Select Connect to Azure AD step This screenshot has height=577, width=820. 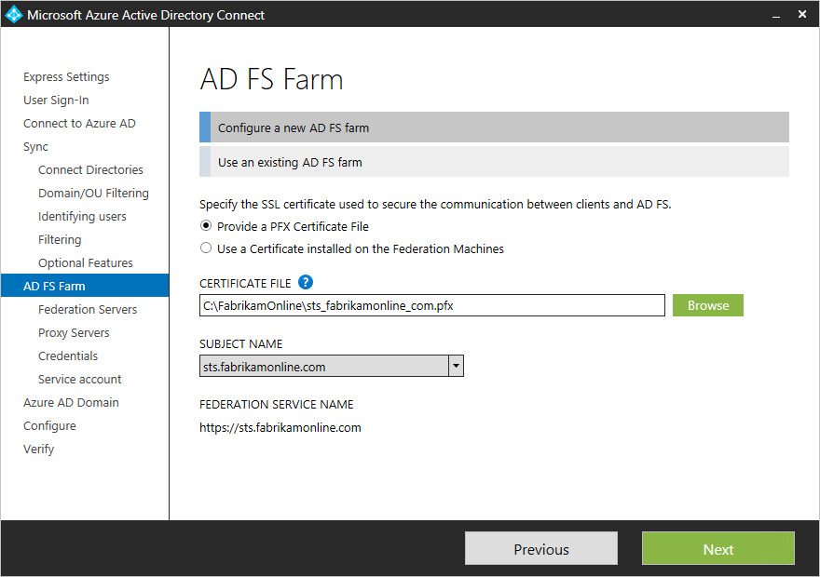coord(79,124)
